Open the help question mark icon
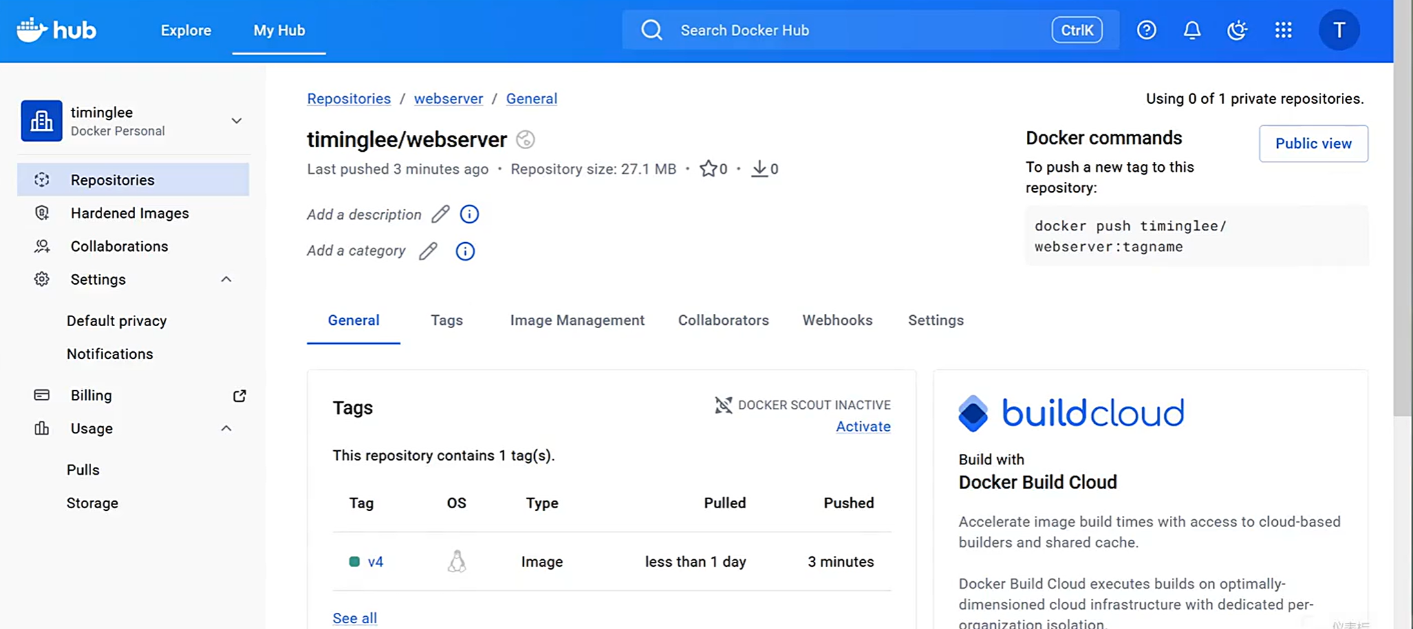Image resolution: width=1413 pixels, height=629 pixels. pyautogui.click(x=1147, y=30)
